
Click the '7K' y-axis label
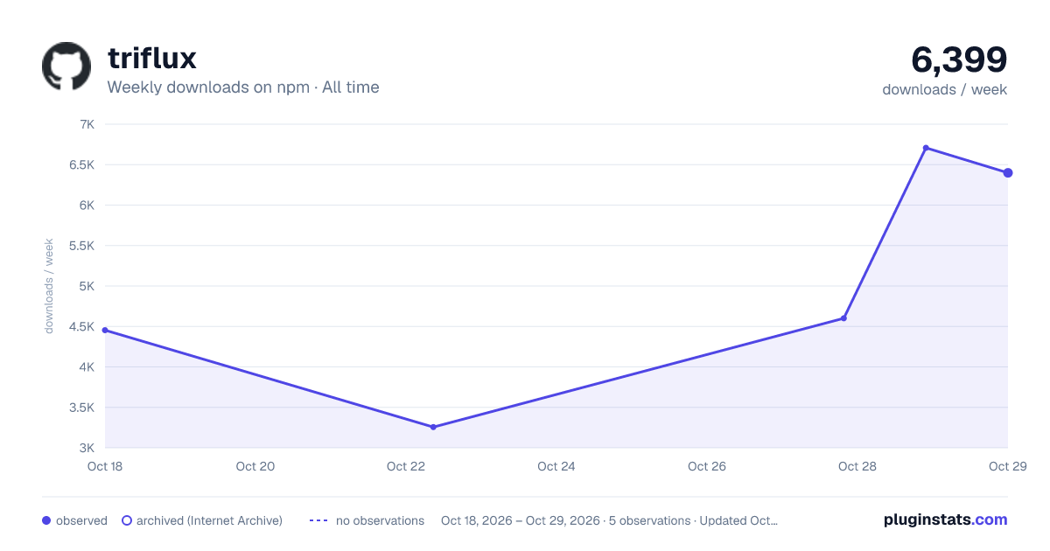click(x=87, y=124)
